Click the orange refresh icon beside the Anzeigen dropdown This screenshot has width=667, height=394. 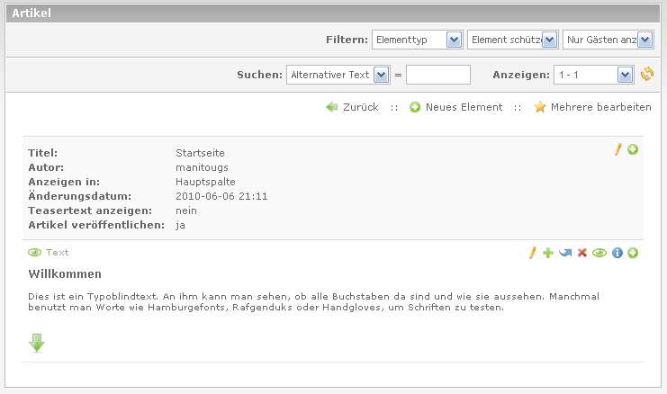pyautogui.click(x=646, y=75)
